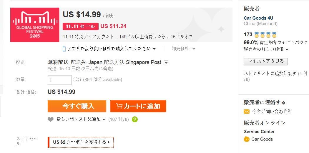Click the gray heart wishlist icon

click(x=50, y=119)
